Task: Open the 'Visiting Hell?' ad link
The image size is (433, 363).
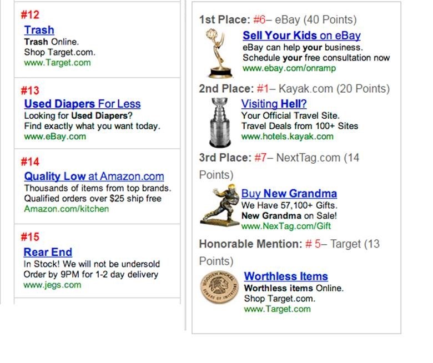Action: click(274, 104)
